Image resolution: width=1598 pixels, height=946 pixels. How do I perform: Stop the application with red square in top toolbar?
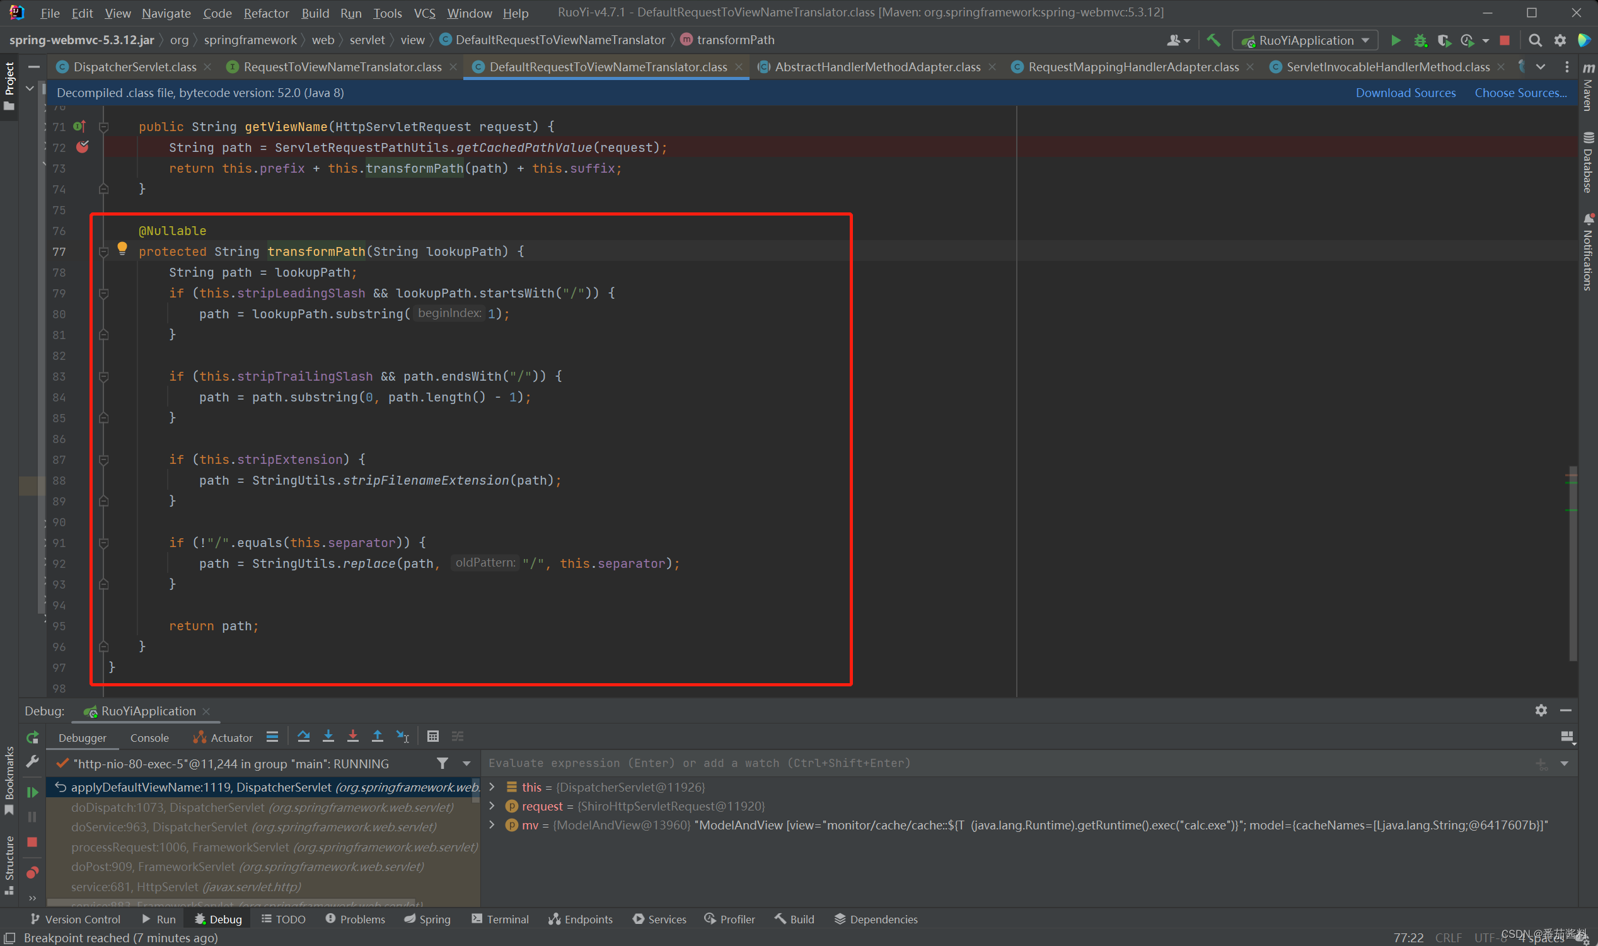click(1504, 40)
